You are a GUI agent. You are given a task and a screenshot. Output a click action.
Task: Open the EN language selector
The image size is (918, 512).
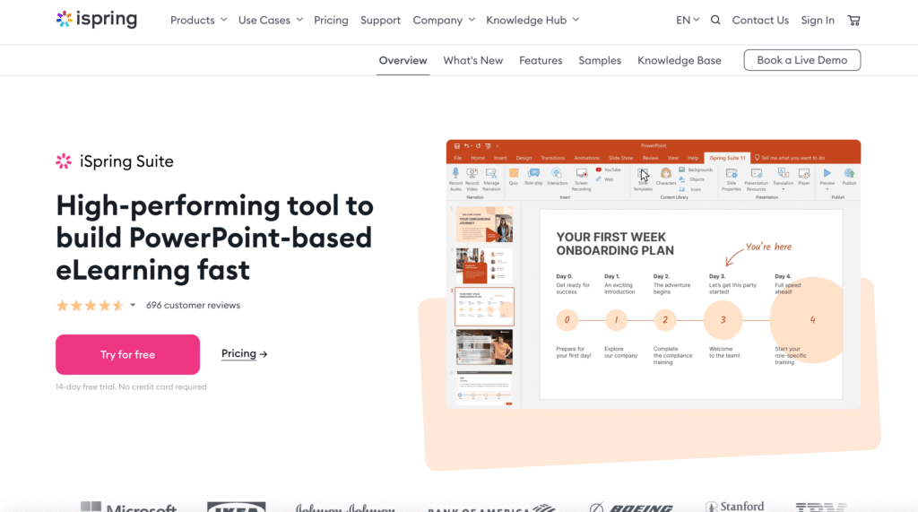(x=688, y=20)
